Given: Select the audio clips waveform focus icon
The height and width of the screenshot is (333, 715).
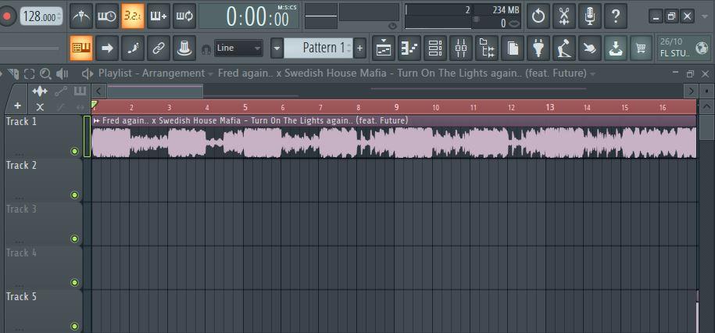Looking at the screenshot, I should [40, 91].
